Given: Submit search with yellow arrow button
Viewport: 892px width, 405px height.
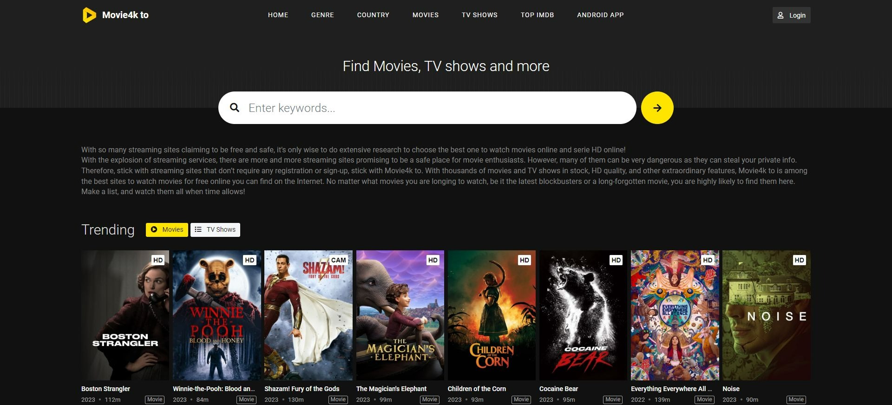Looking at the screenshot, I should (x=657, y=108).
